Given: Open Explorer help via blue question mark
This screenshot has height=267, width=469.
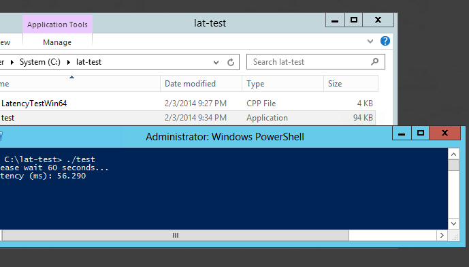Looking at the screenshot, I should pos(385,41).
